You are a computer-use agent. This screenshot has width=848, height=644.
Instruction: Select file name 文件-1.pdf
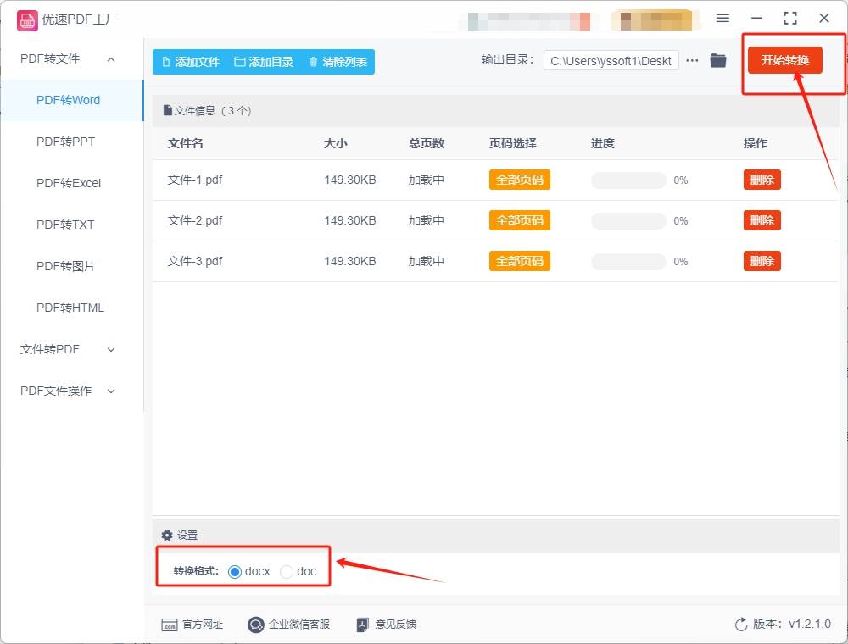pos(195,180)
